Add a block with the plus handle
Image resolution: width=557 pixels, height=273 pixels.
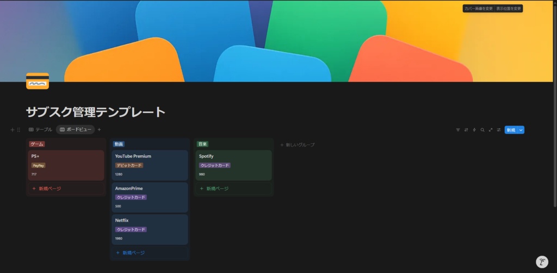click(13, 130)
